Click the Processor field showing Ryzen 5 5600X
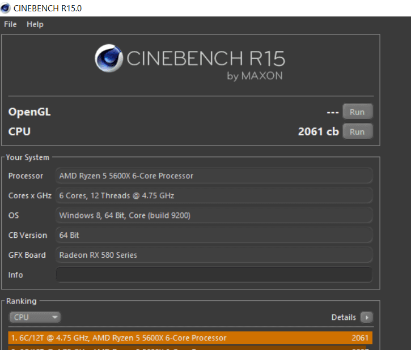 coord(214,176)
